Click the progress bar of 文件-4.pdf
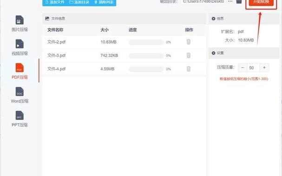The image size is (282, 176). click(x=146, y=69)
